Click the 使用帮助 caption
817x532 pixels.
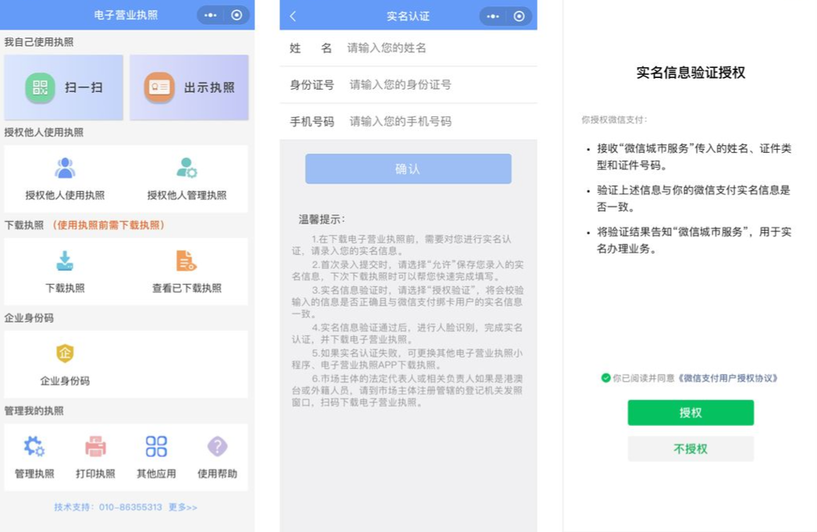[217, 473]
